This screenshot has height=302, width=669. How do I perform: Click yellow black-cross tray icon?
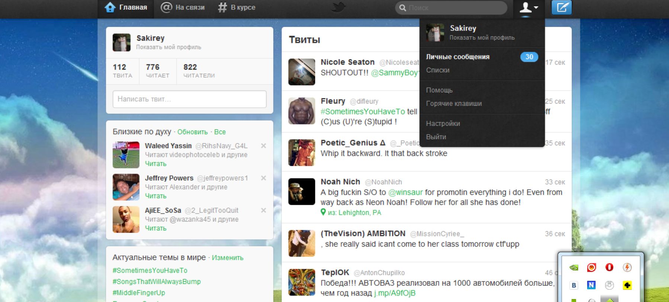[627, 285]
